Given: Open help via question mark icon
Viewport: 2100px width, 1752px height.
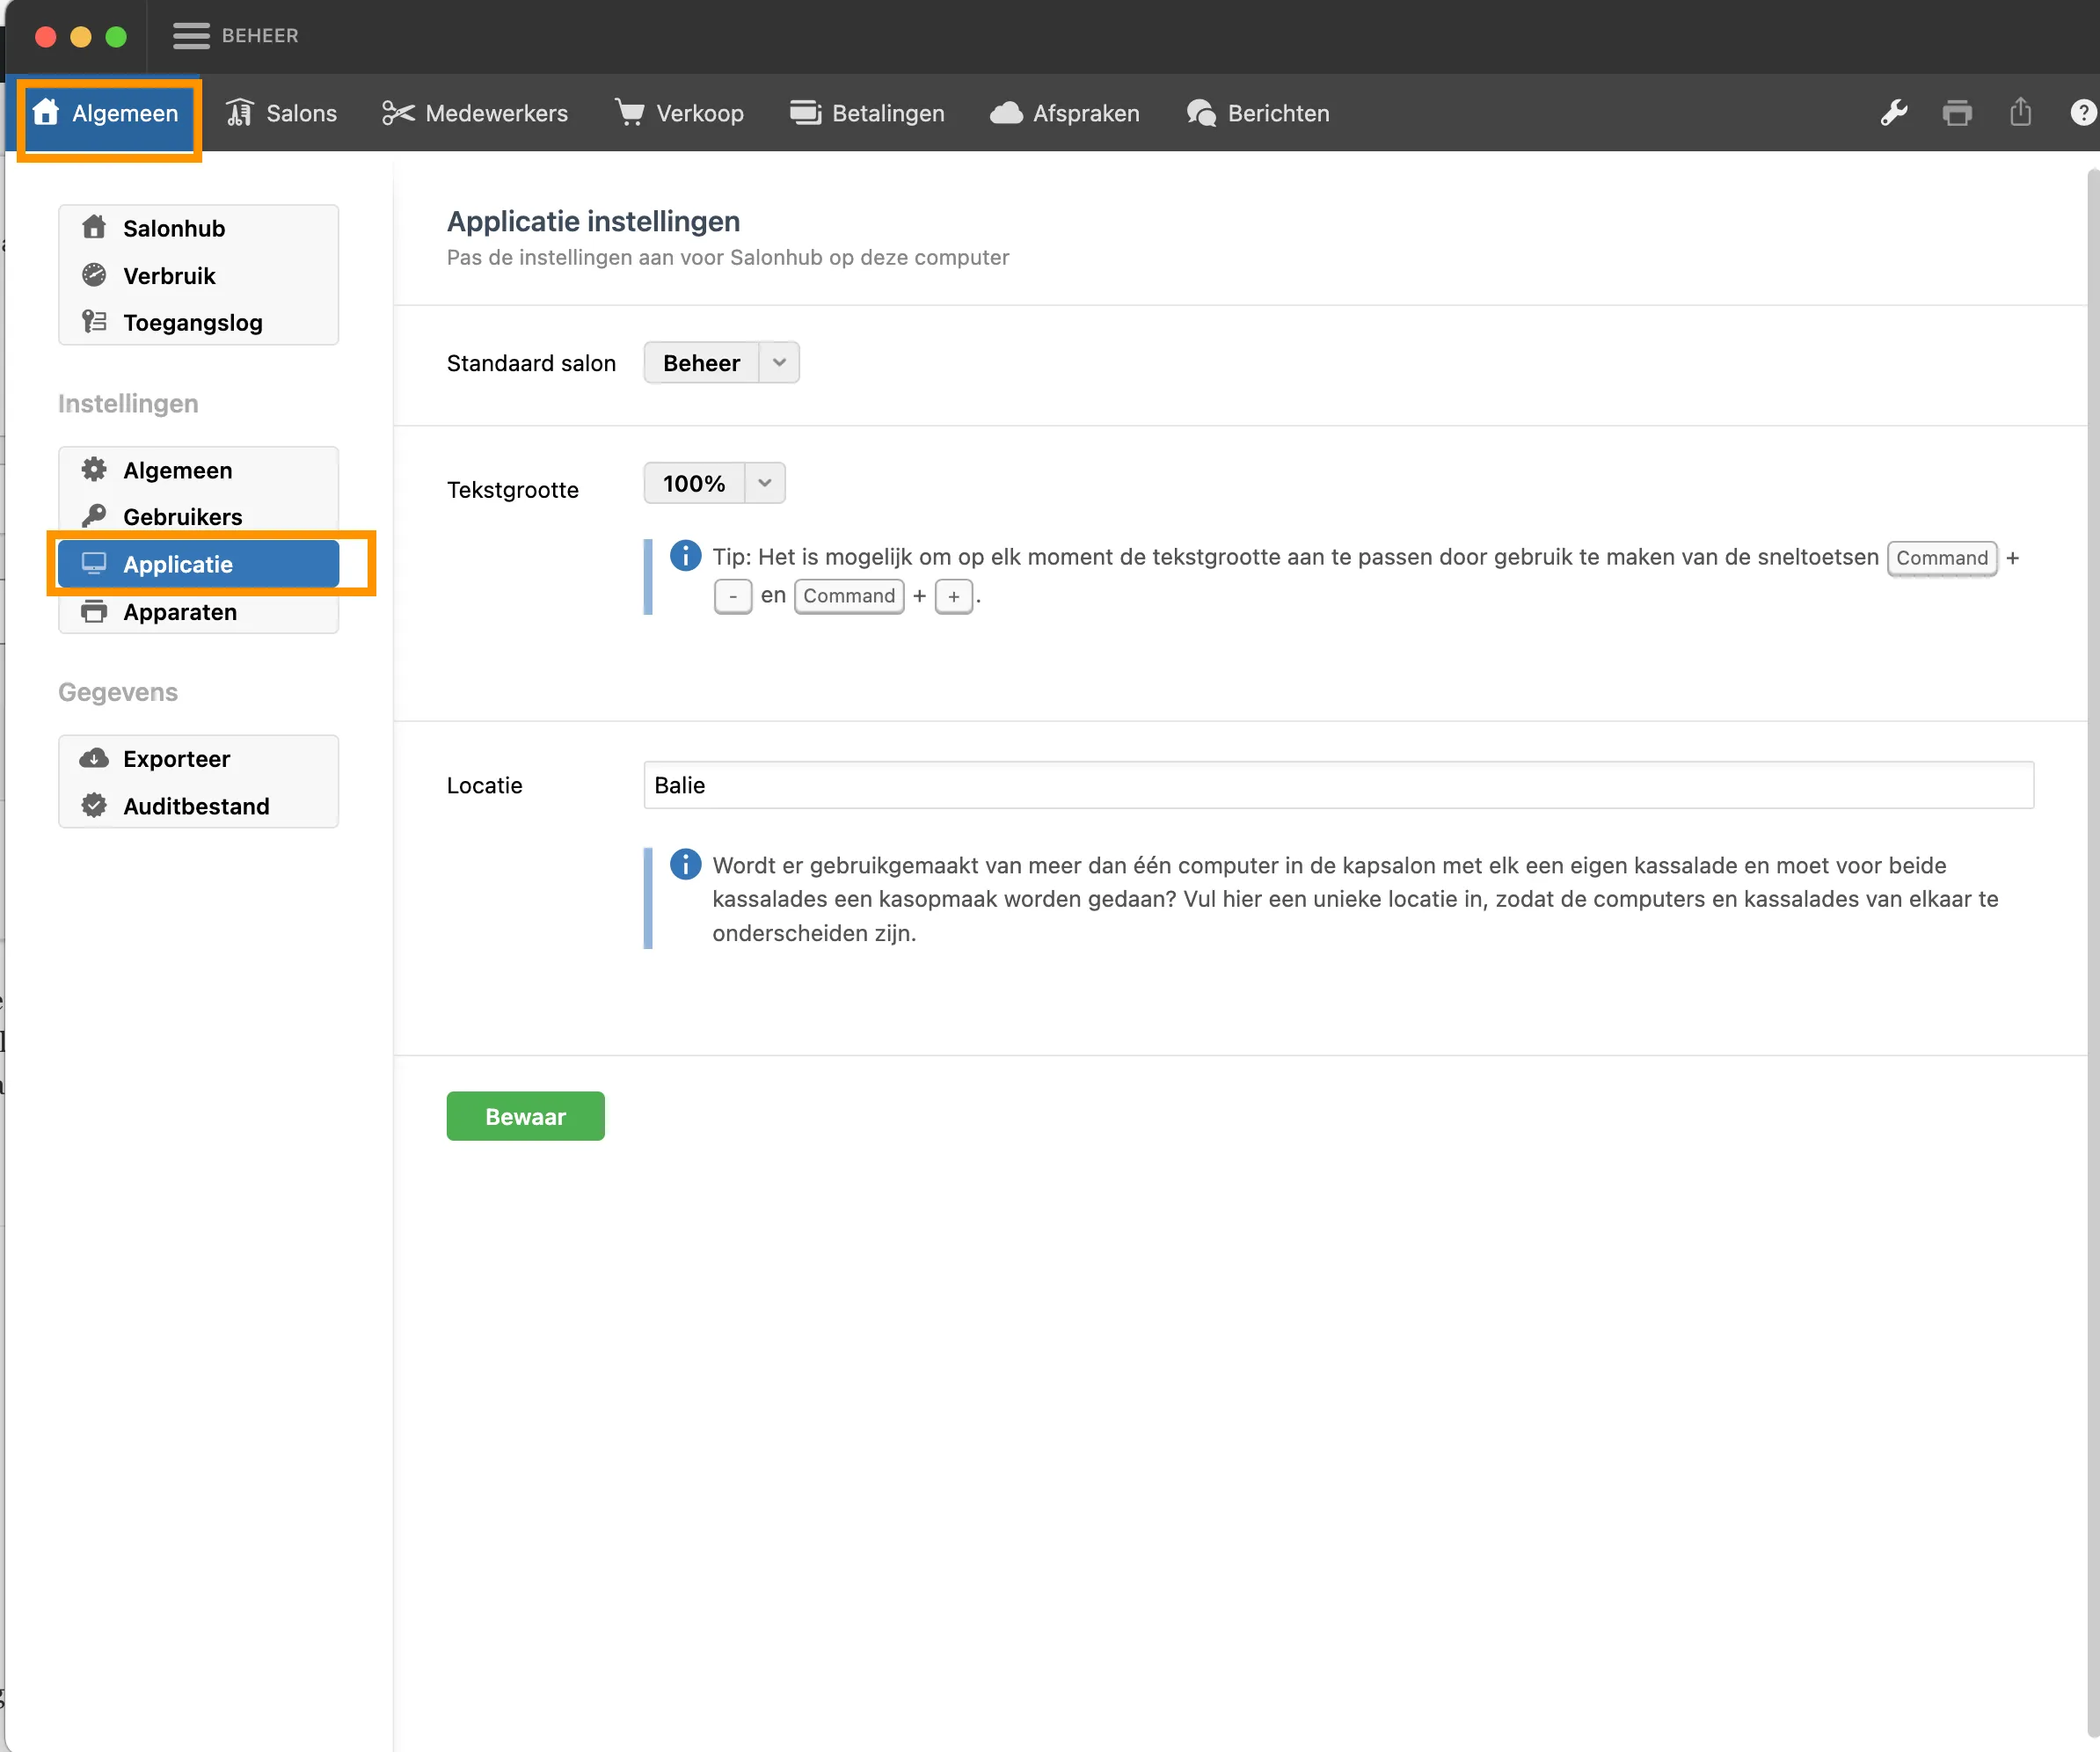Looking at the screenshot, I should (2082, 113).
